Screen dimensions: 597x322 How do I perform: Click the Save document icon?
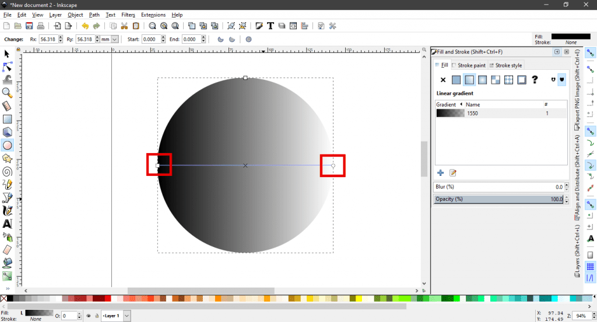[29, 26]
